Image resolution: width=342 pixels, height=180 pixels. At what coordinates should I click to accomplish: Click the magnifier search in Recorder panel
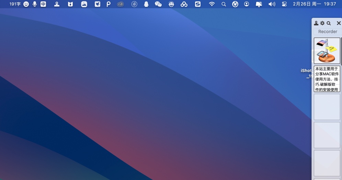pos(329,23)
